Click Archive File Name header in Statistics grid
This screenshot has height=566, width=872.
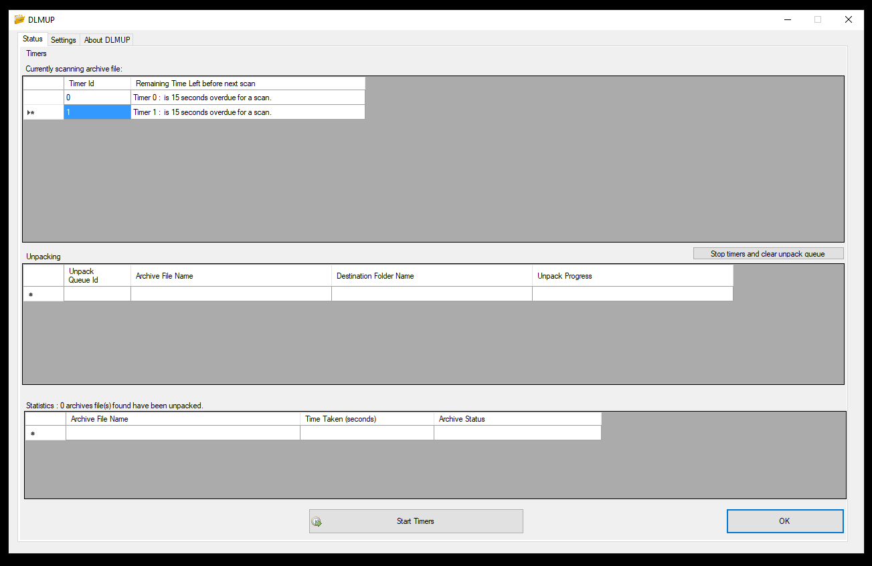point(183,419)
